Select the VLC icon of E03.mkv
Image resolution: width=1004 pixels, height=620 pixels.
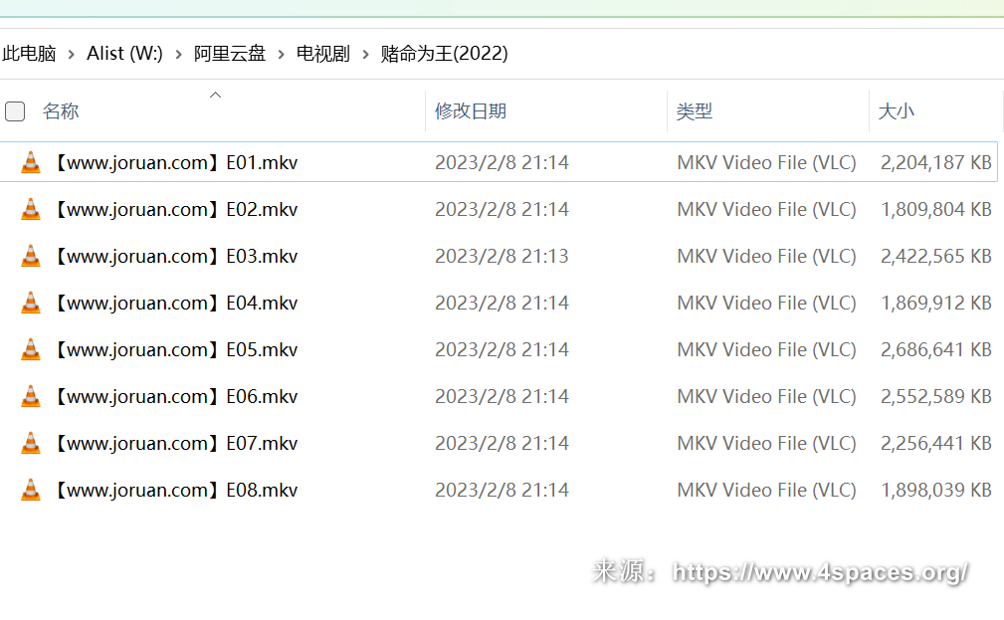tap(31, 256)
